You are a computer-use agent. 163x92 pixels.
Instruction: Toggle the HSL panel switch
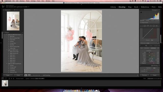(x=140, y=45)
